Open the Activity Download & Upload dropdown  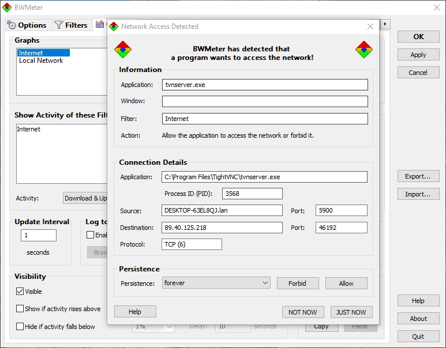[x=85, y=198]
